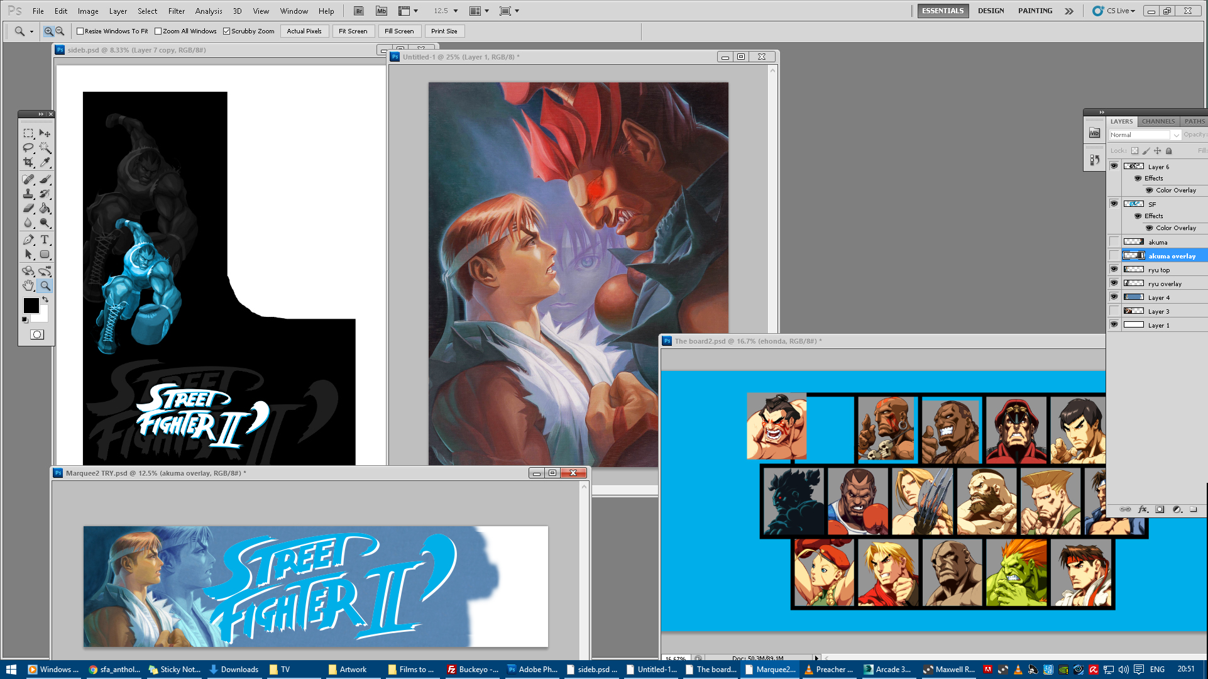
Task: Select the 3D Camera Rotate tool
Action: (x=45, y=271)
